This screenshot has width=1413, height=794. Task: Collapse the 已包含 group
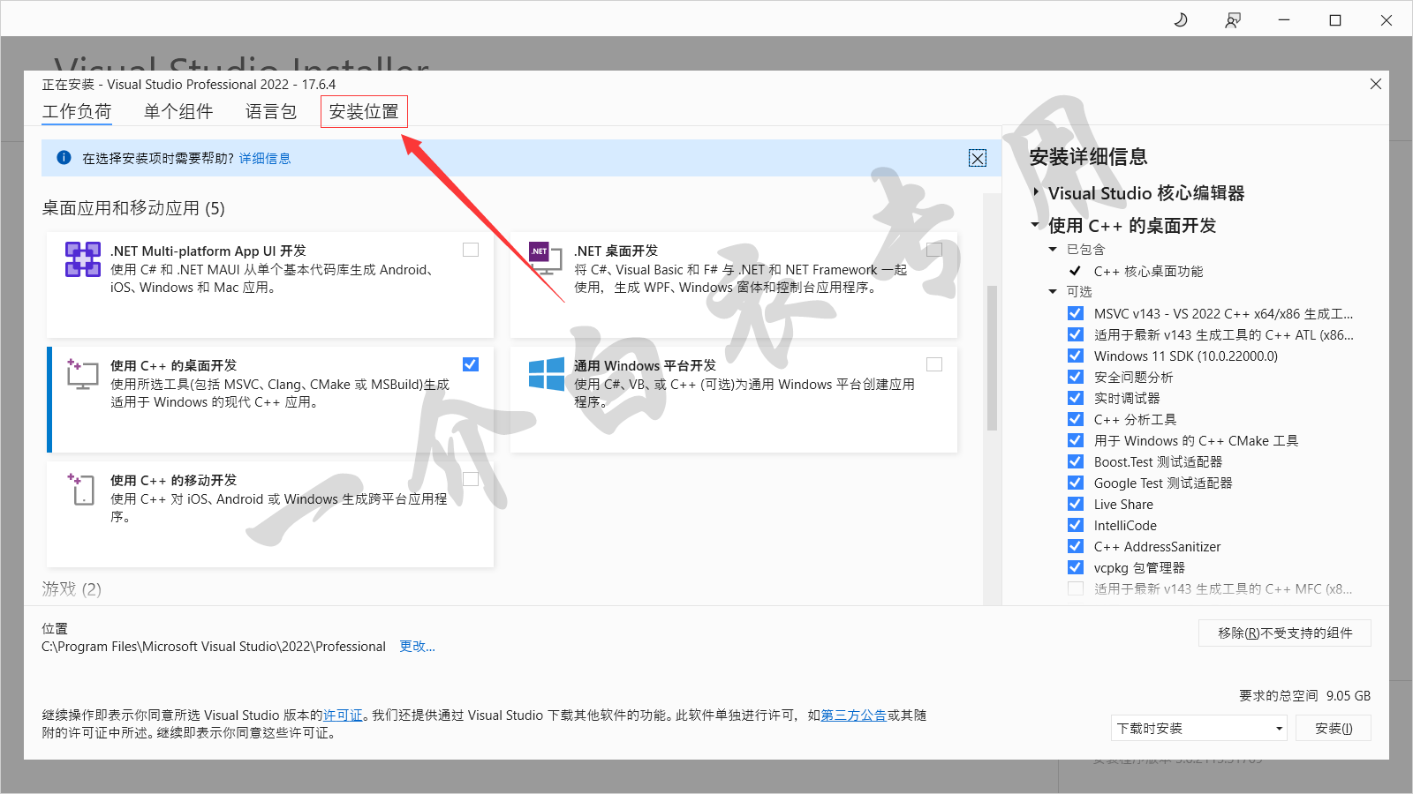1053,250
